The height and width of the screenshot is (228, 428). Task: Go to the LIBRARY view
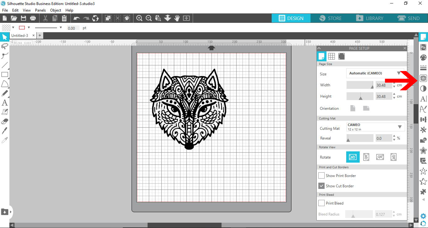(370, 18)
